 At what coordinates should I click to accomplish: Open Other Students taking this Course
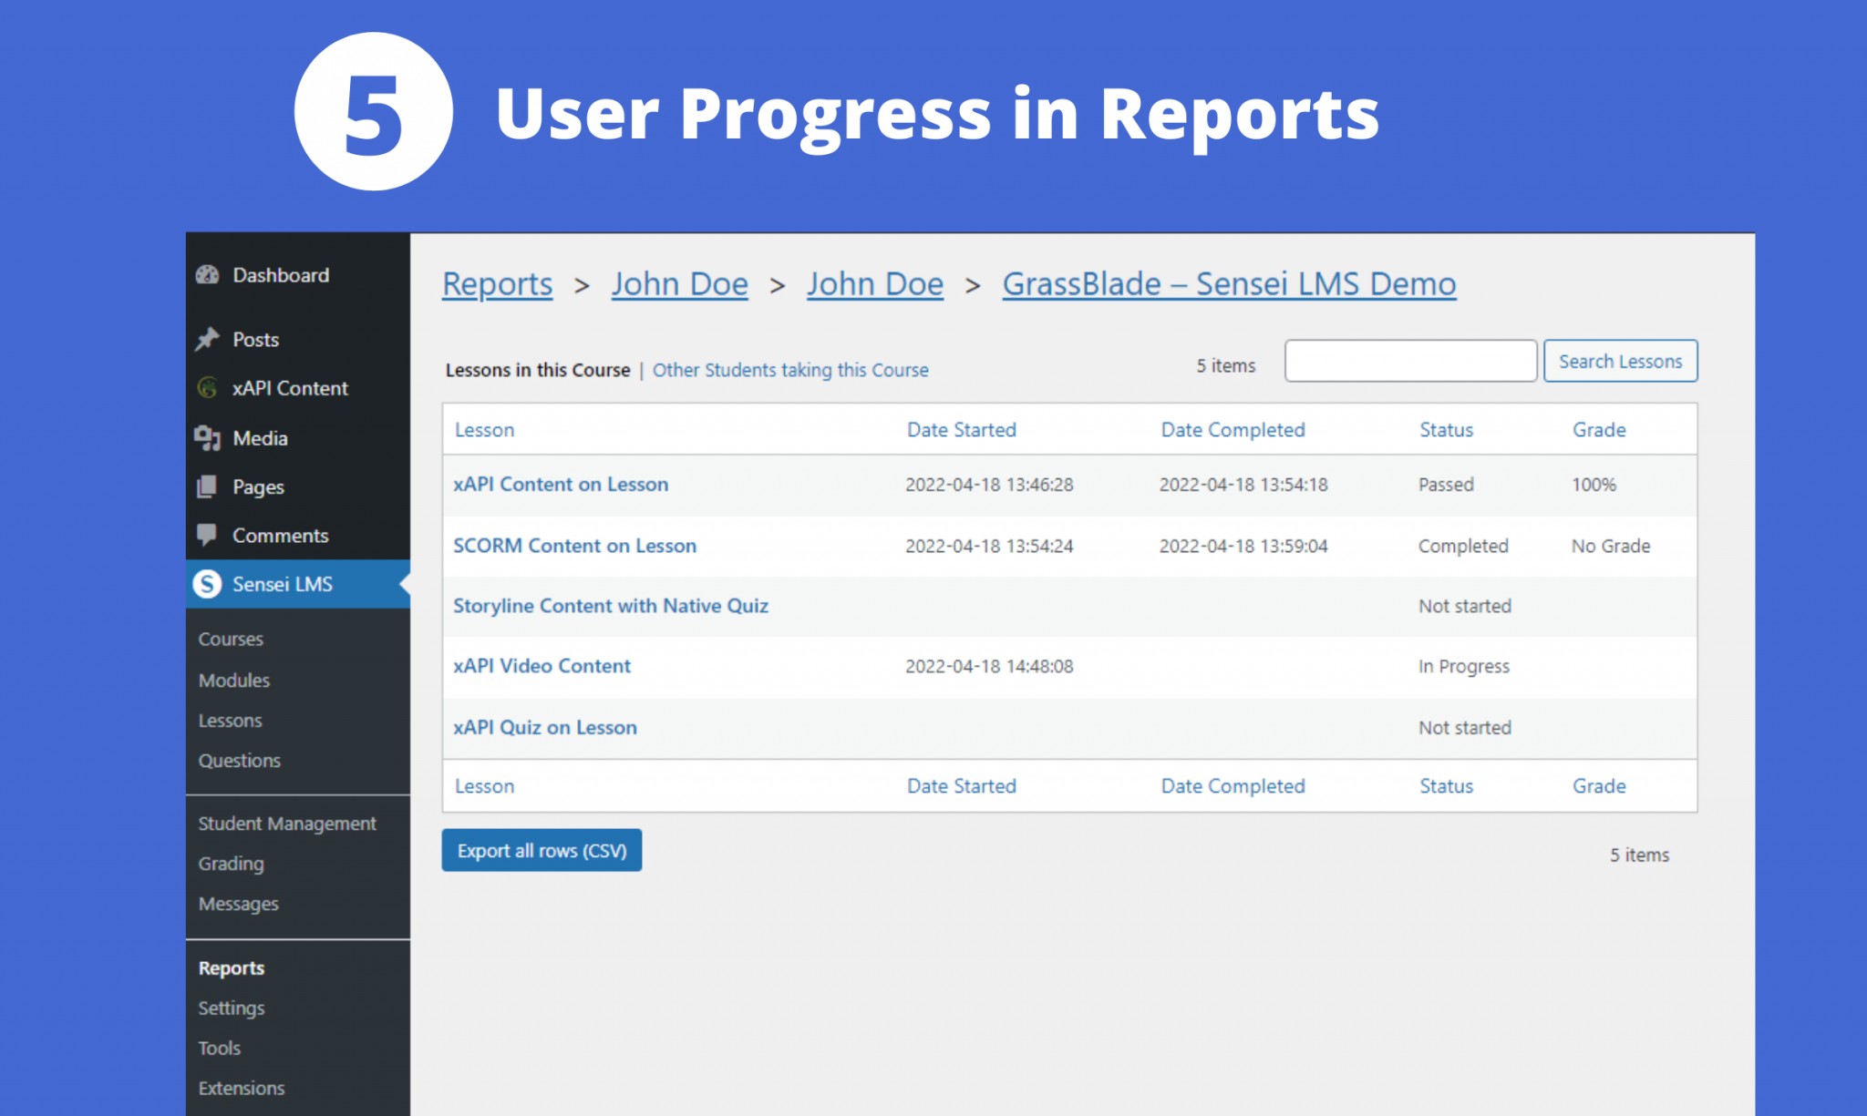tap(790, 370)
